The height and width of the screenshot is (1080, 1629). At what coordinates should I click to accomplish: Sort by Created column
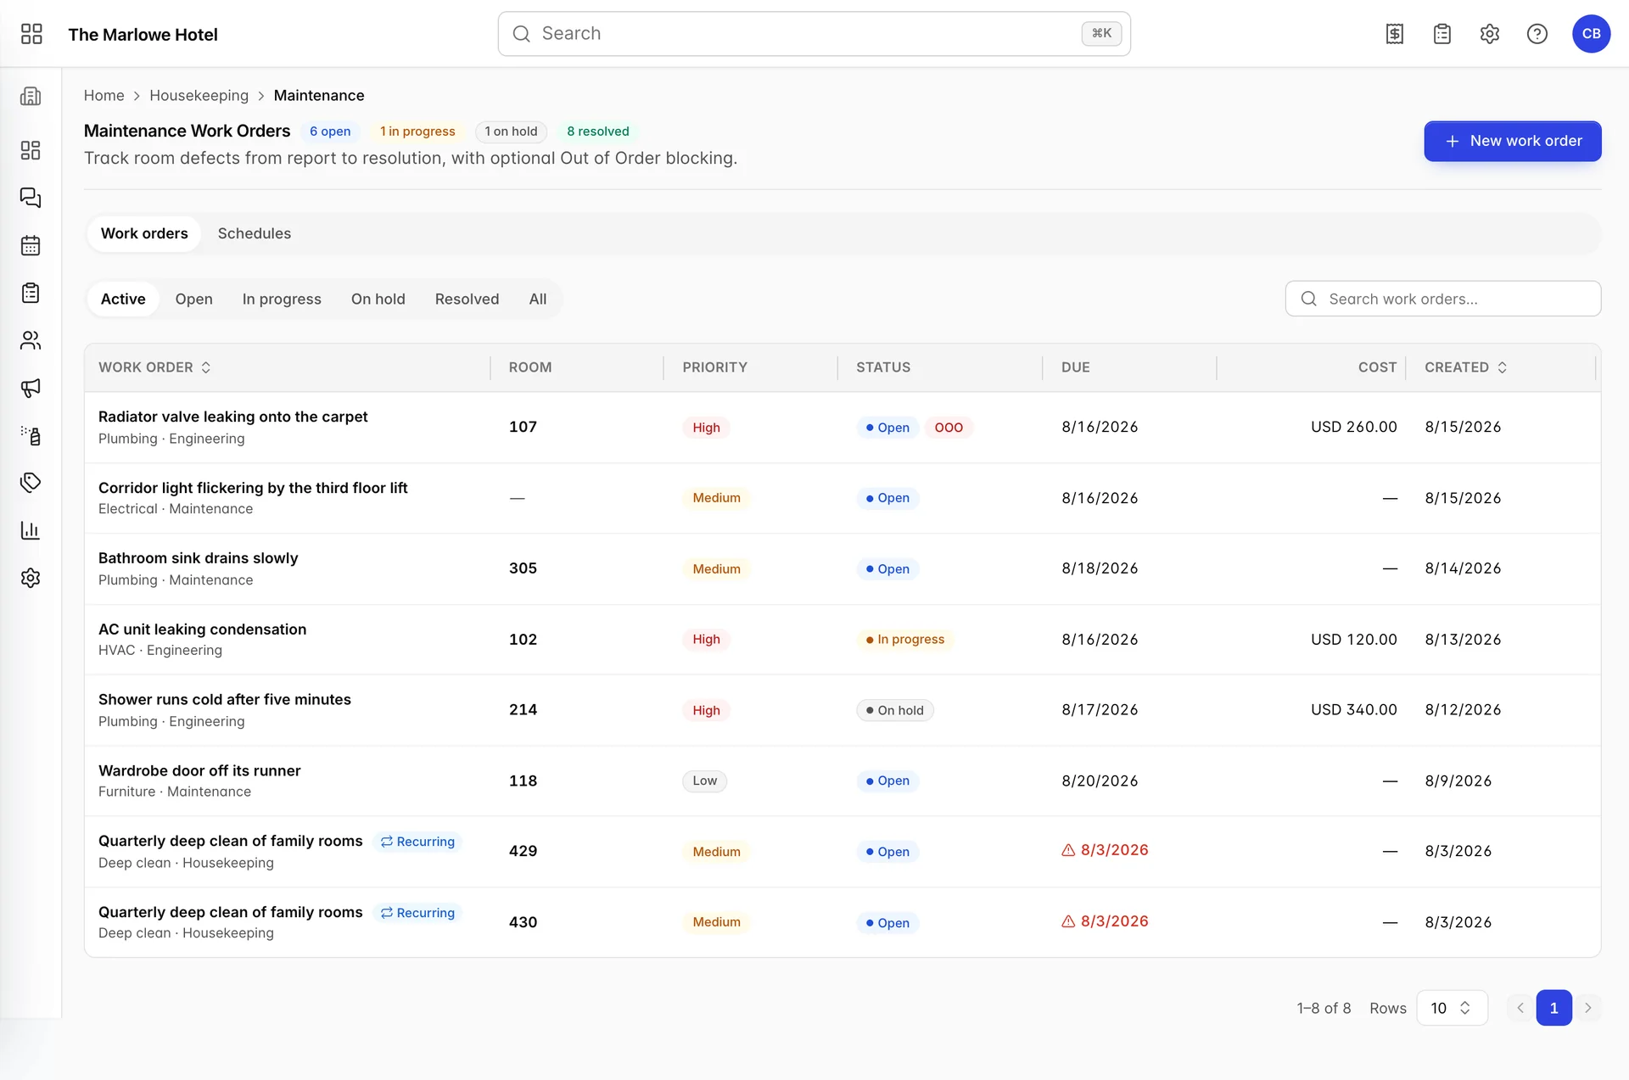1466,367
